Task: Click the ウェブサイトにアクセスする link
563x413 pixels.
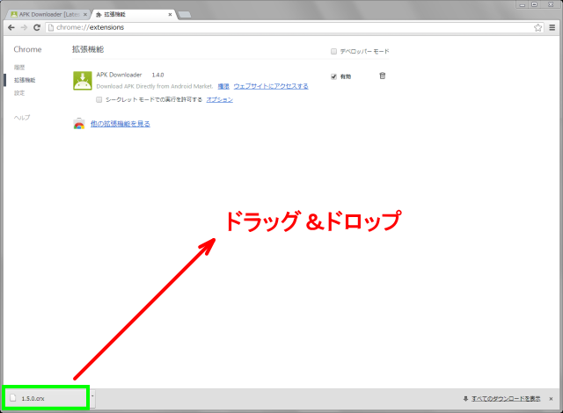Action: coord(270,86)
